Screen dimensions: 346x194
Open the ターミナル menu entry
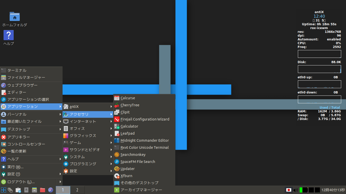pos(31,70)
